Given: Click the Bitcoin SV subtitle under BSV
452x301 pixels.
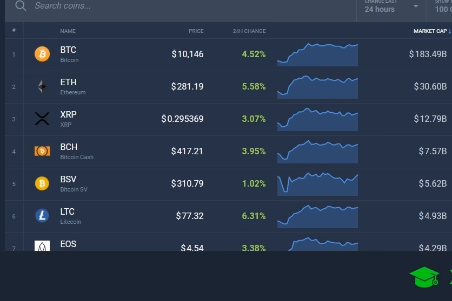Looking at the screenshot, I should click(x=74, y=189).
